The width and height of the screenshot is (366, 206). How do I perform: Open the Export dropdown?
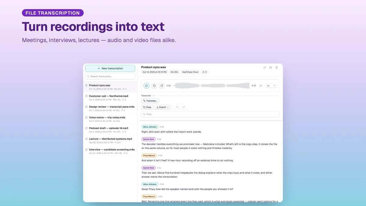coord(163,107)
